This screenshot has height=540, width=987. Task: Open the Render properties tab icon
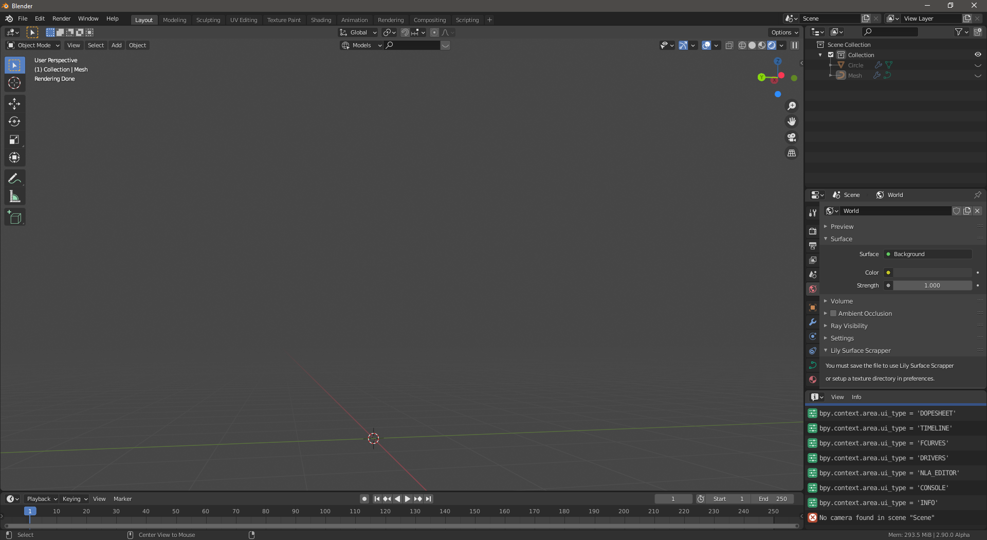[x=813, y=231]
